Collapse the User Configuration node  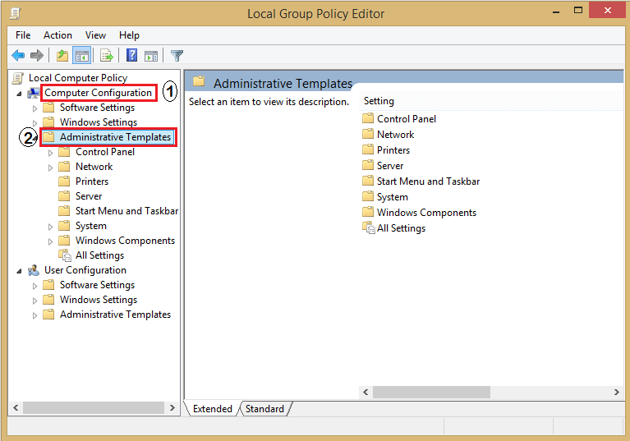tap(19, 271)
